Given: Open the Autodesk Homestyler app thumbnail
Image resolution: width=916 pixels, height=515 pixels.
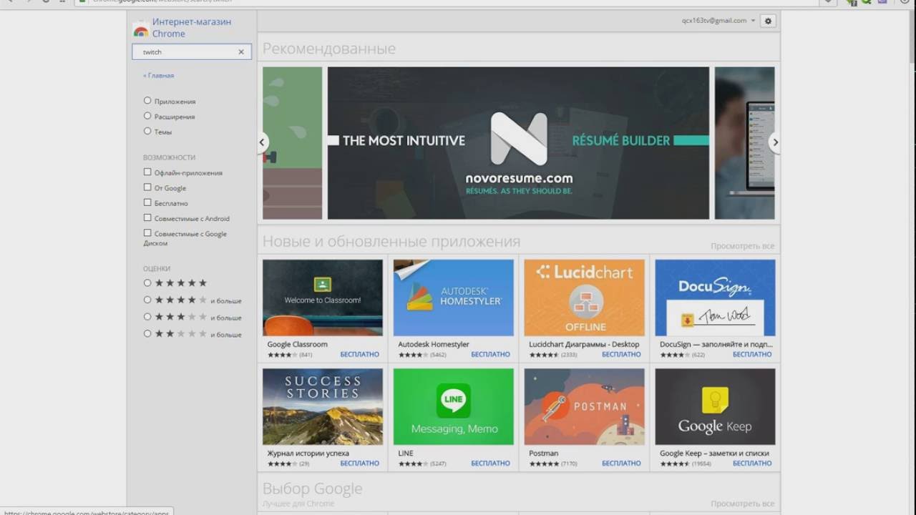Looking at the screenshot, I should (454, 298).
